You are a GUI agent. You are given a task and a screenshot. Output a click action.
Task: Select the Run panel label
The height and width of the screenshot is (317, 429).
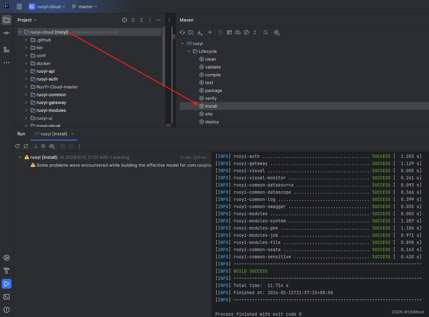21,134
